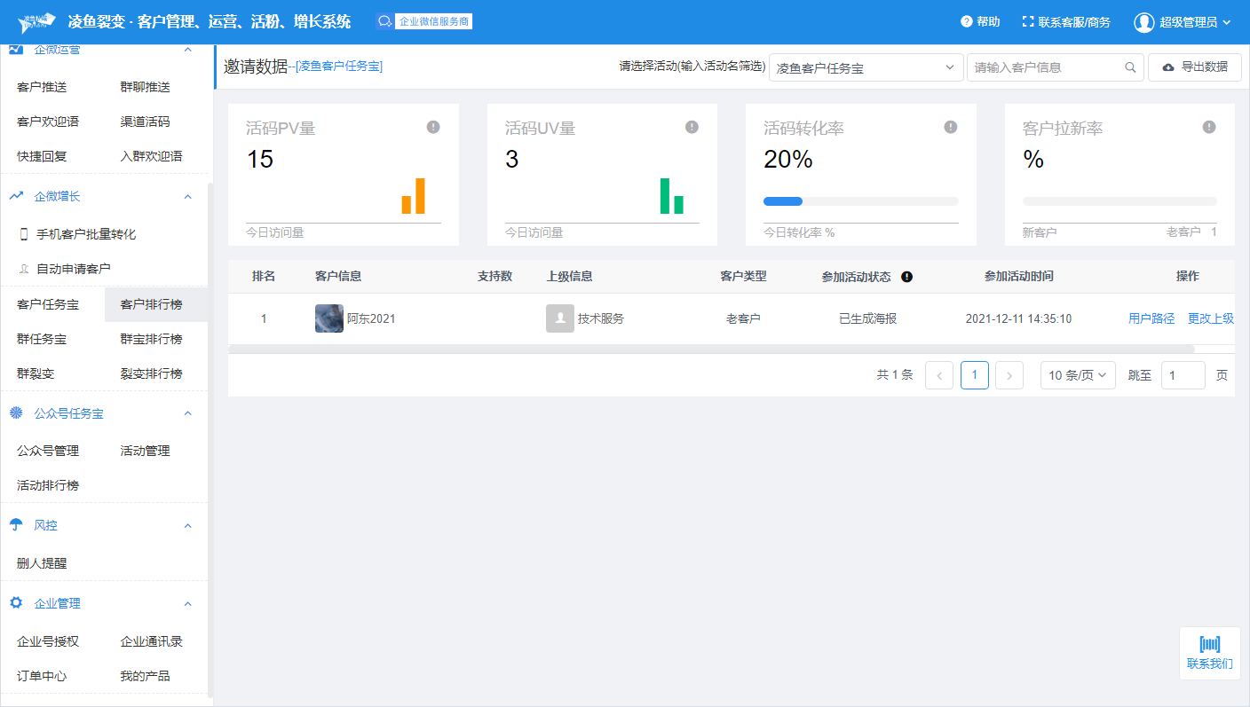The image size is (1250, 707).
Task: Click the info icon beside 参加活动状态 header
Action: (x=906, y=277)
